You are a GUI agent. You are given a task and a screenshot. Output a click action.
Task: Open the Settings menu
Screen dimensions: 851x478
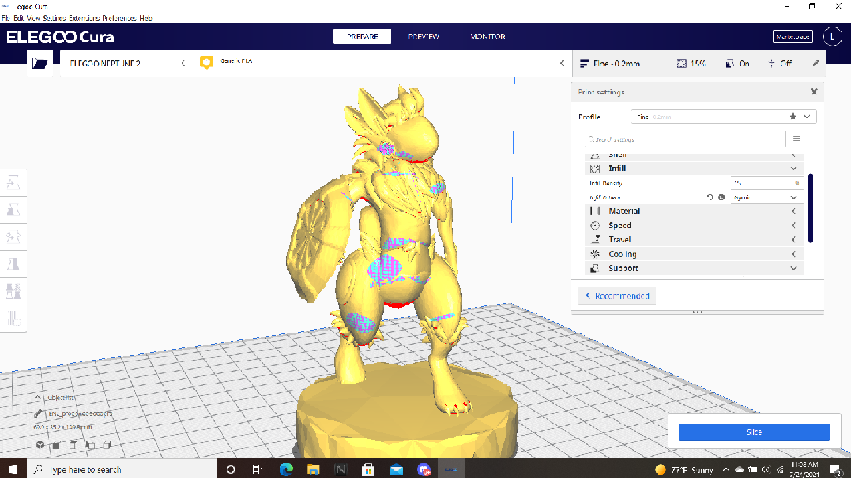[55, 18]
